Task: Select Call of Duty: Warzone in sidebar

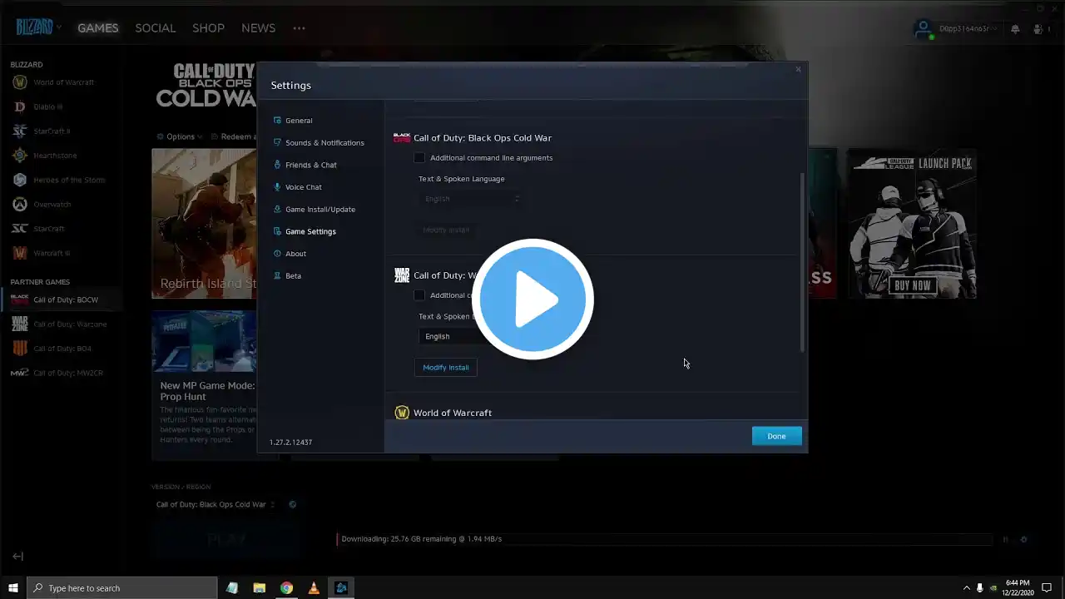Action: [59, 324]
